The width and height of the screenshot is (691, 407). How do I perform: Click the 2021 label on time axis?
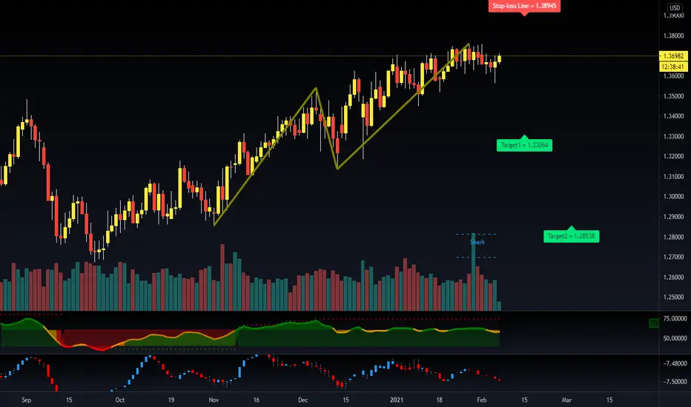pyautogui.click(x=397, y=400)
